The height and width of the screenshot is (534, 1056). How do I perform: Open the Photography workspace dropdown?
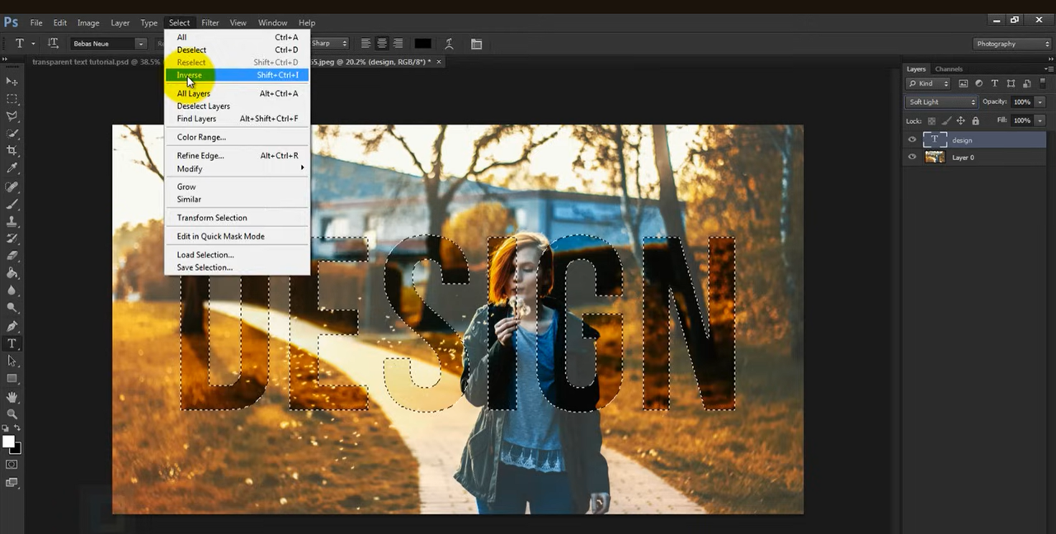coord(1011,44)
